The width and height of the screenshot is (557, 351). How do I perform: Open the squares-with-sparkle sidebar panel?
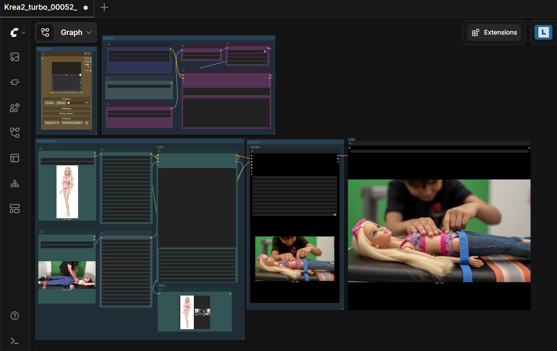(x=15, y=108)
